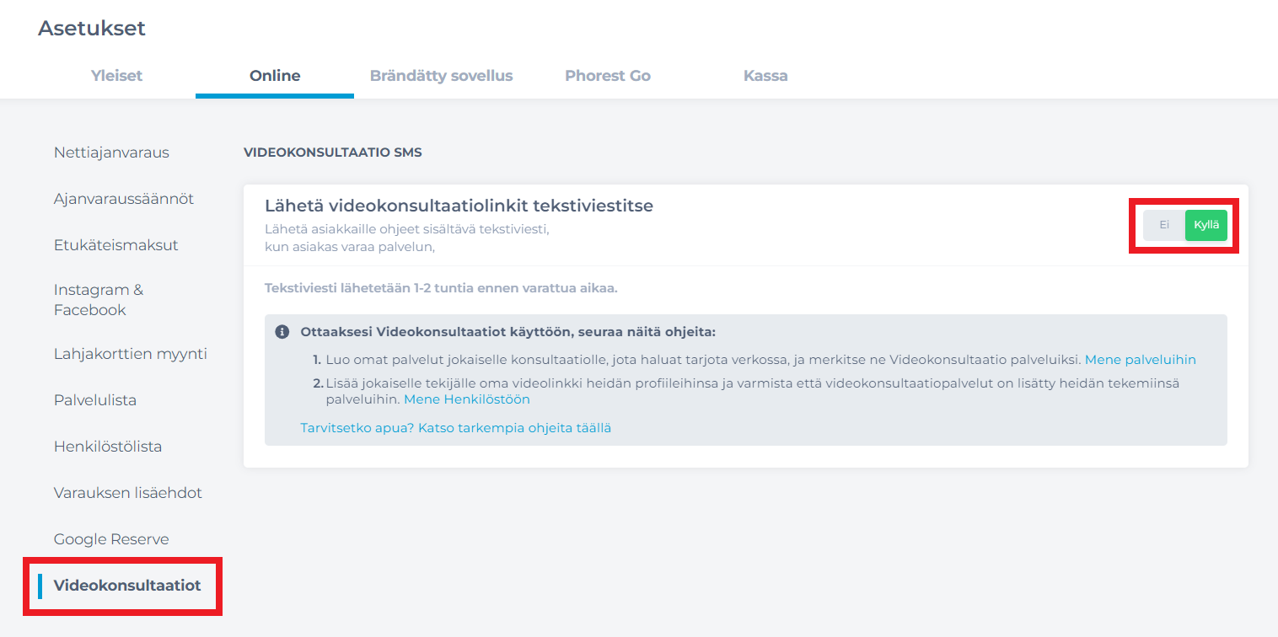1278x637 pixels.
Task: Click instruction step 1 'Luo omat palvelut'
Action: [704, 360]
